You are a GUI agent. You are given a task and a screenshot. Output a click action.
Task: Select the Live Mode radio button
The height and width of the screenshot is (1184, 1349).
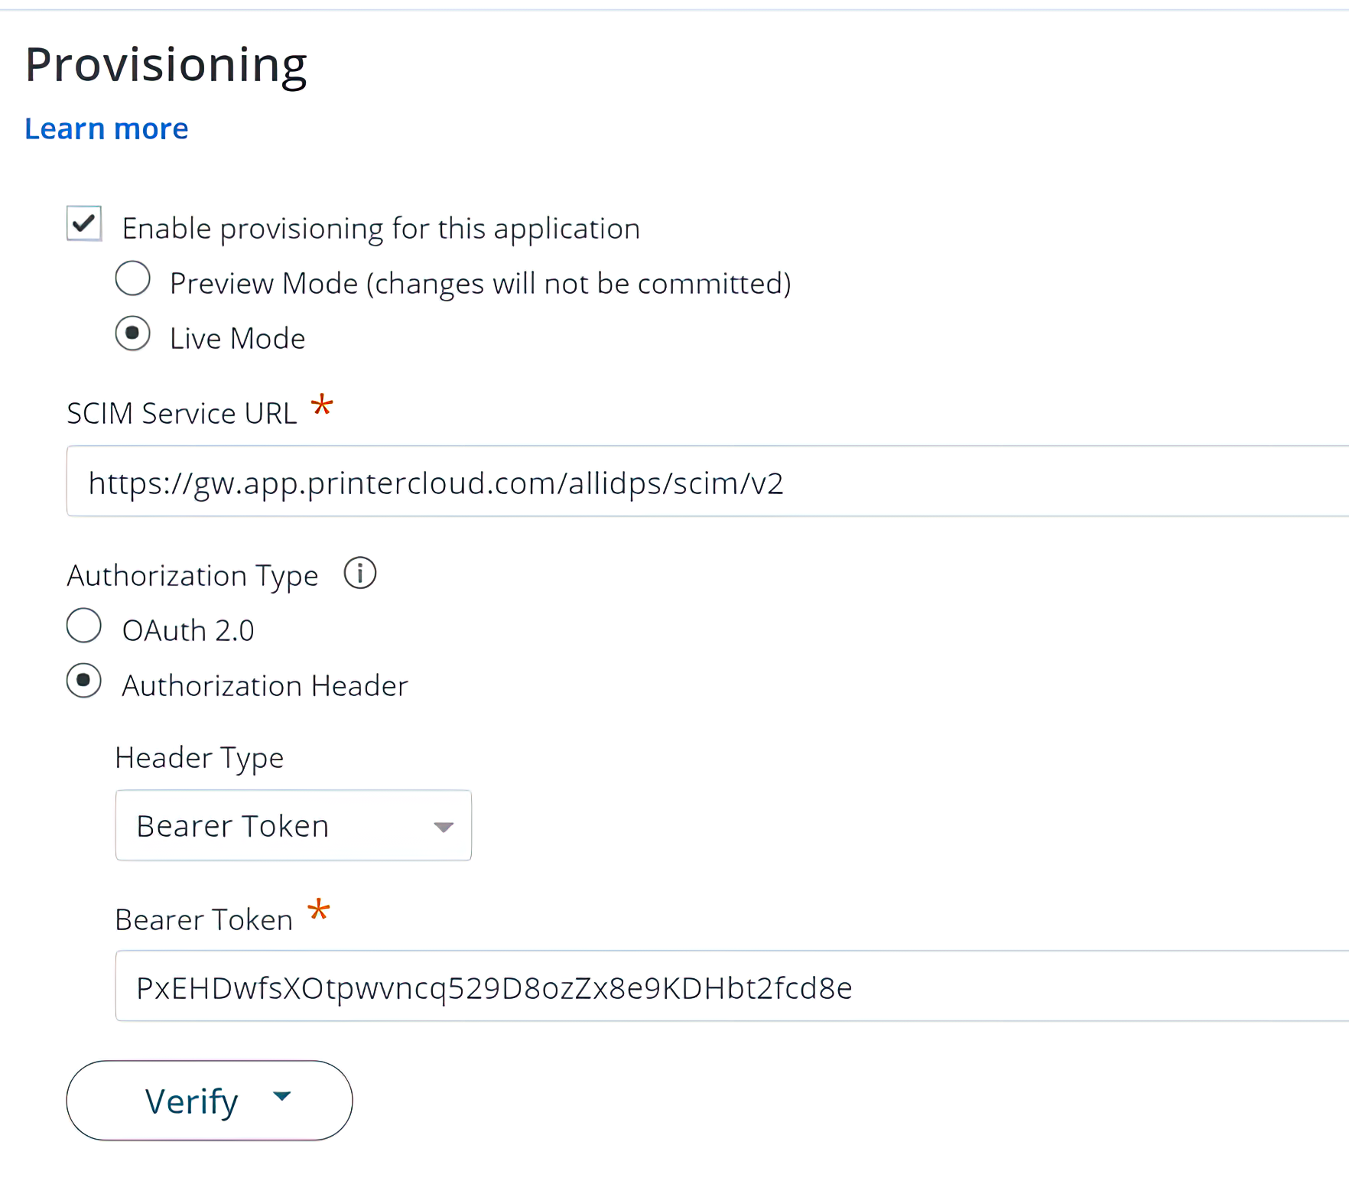[132, 333]
